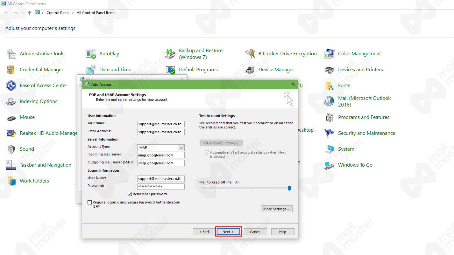Open Realtek HD Audio Manager icon
Viewport: 454px width, 255px height.
point(11,133)
